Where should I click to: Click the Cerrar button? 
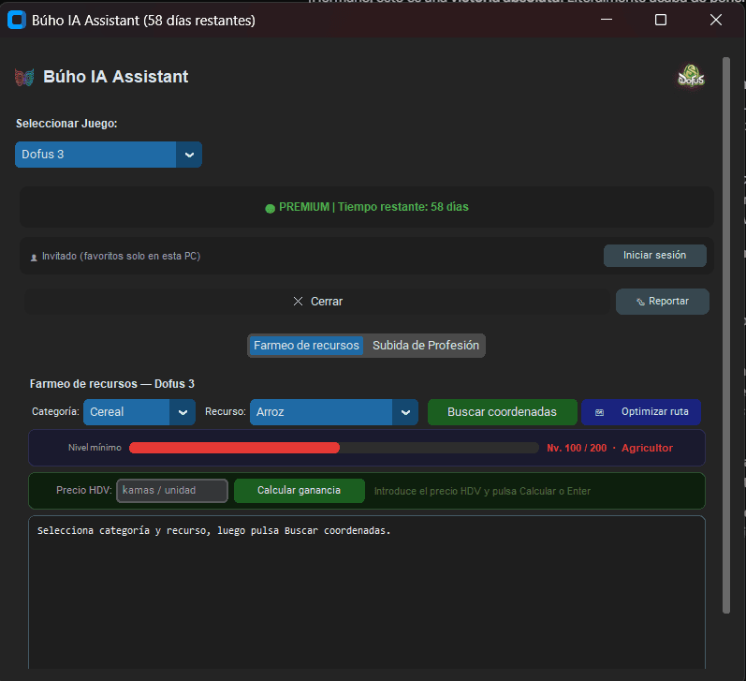coord(317,301)
